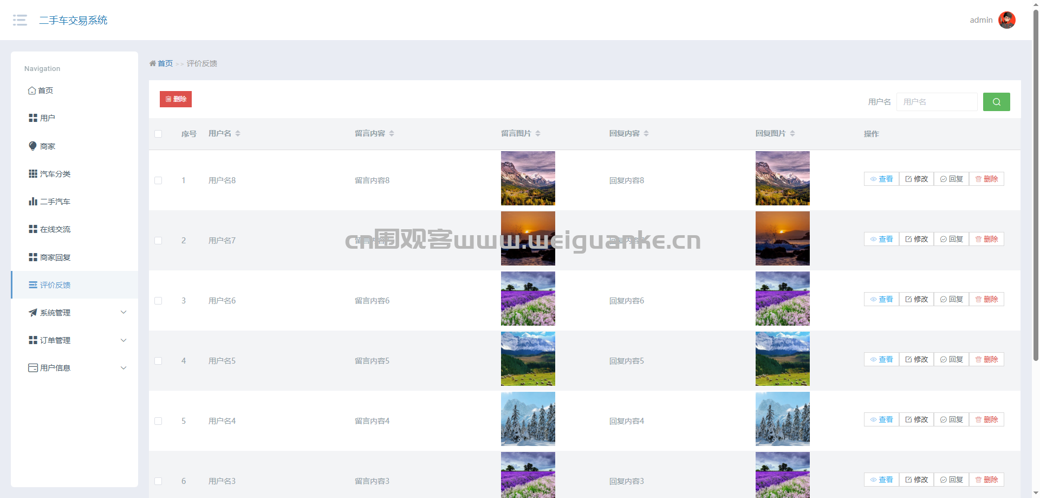The image size is (1040, 498).
Task: Click the breadcrumb home icon
Action: (x=153, y=63)
